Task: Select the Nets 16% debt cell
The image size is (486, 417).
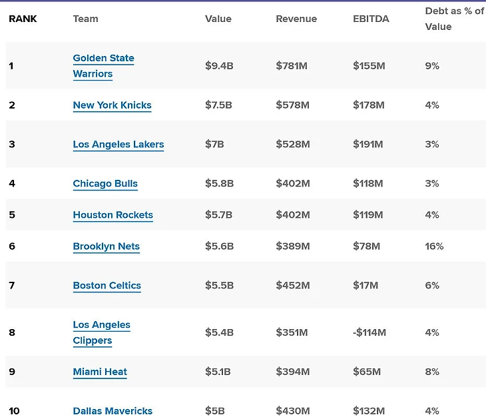Action: [434, 246]
